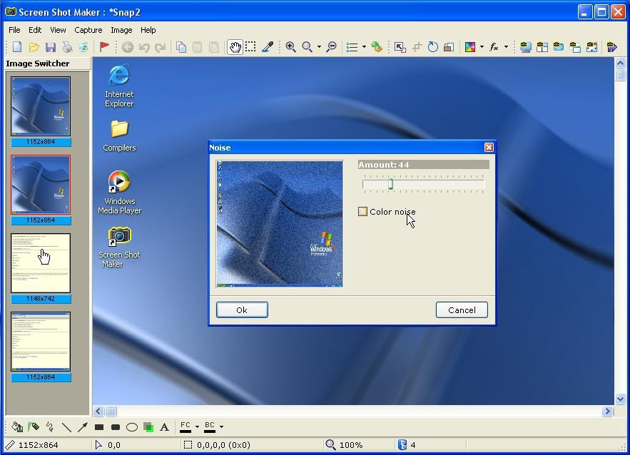The height and width of the screenshot is (455, 630).
Task: Click the red flag icon
Action: click(104, 47)
